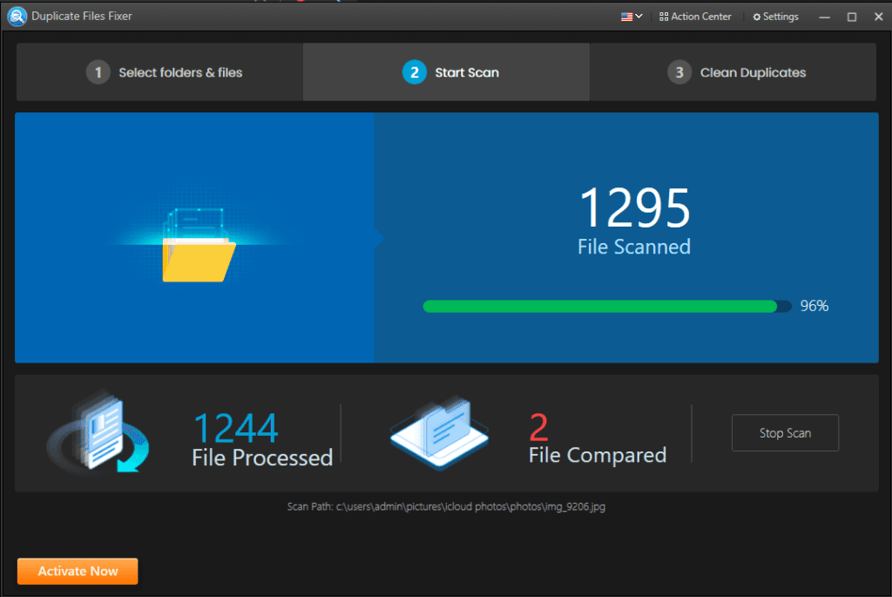Image resolution: width=892 pixels, height=597 pixels.
Task: Select the Select folders & files step
Action: click(x=164, y=72)
